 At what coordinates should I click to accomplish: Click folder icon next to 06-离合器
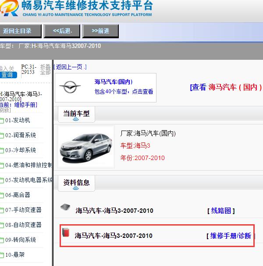tap(2, 195)
